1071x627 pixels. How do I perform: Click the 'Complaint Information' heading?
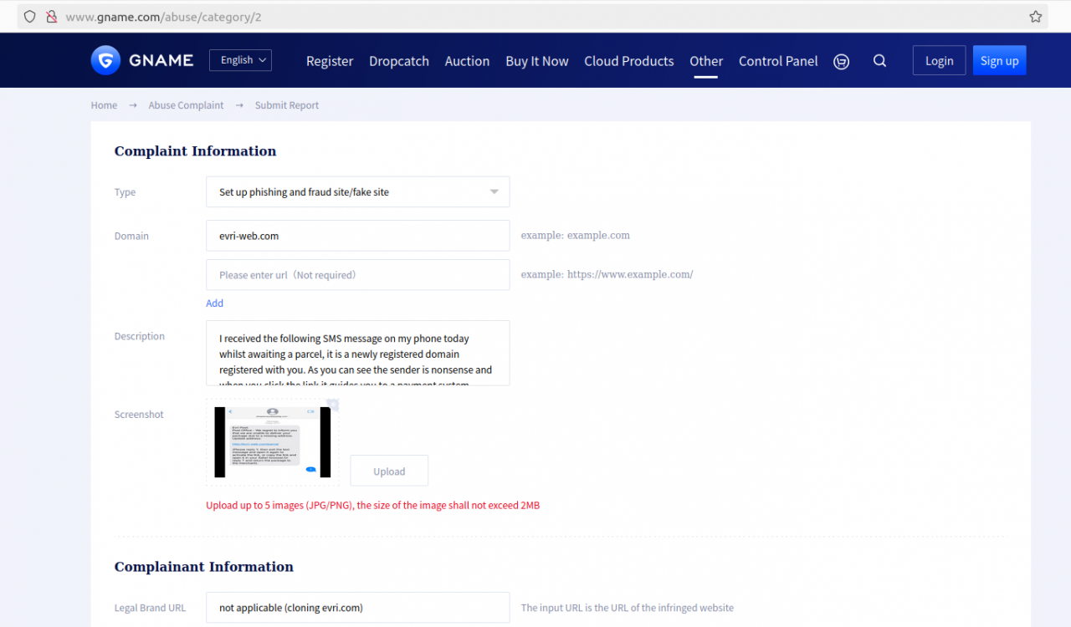click(x=195, y=151)
